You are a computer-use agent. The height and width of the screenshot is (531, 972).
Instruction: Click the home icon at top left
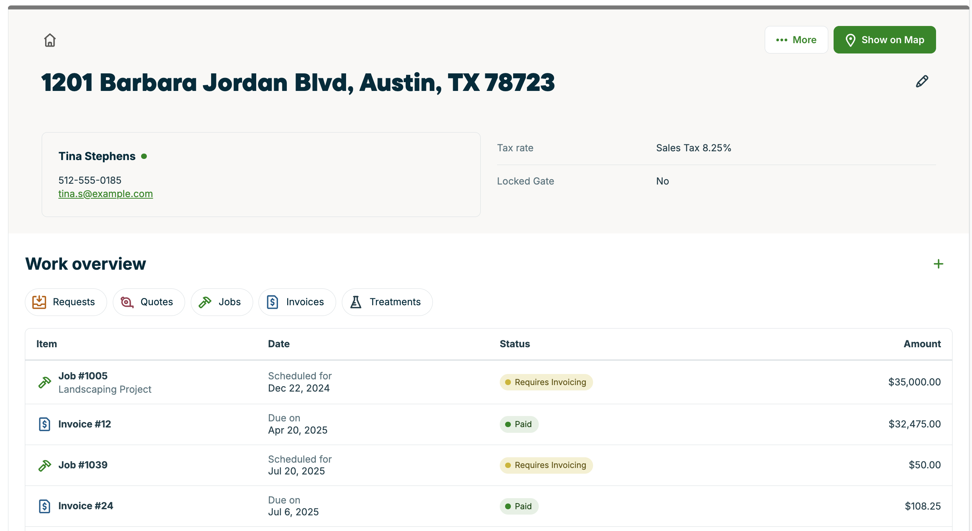point(50,40)
